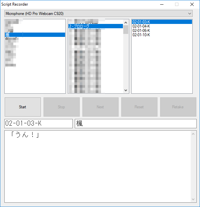This screenshot has height=207, width=200.
Task: Open the Microphone device dropdown
Action: 98,14
